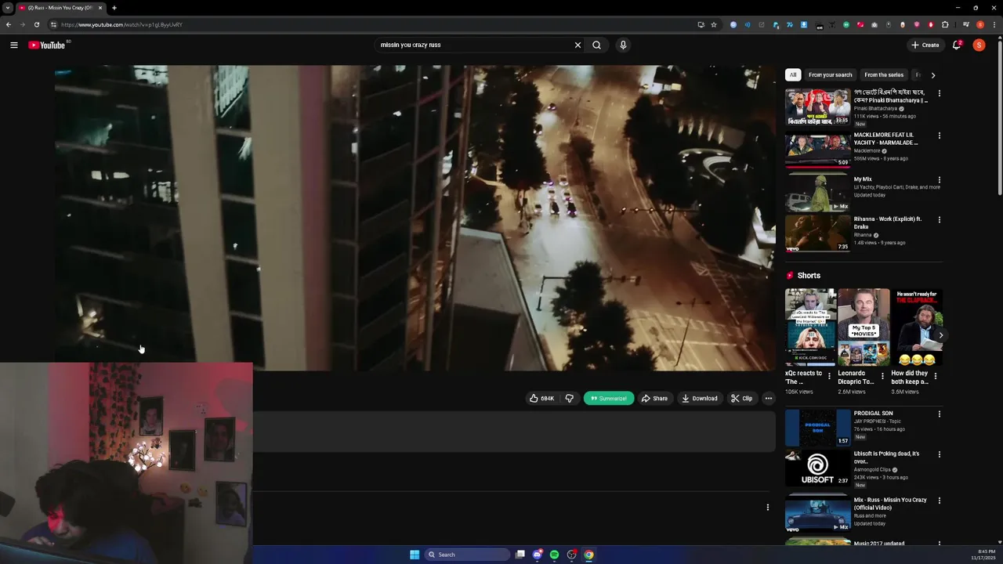Open options for PRODIGAL SON video
This screenshot has height=564, width=1003.
pos(940,414)
